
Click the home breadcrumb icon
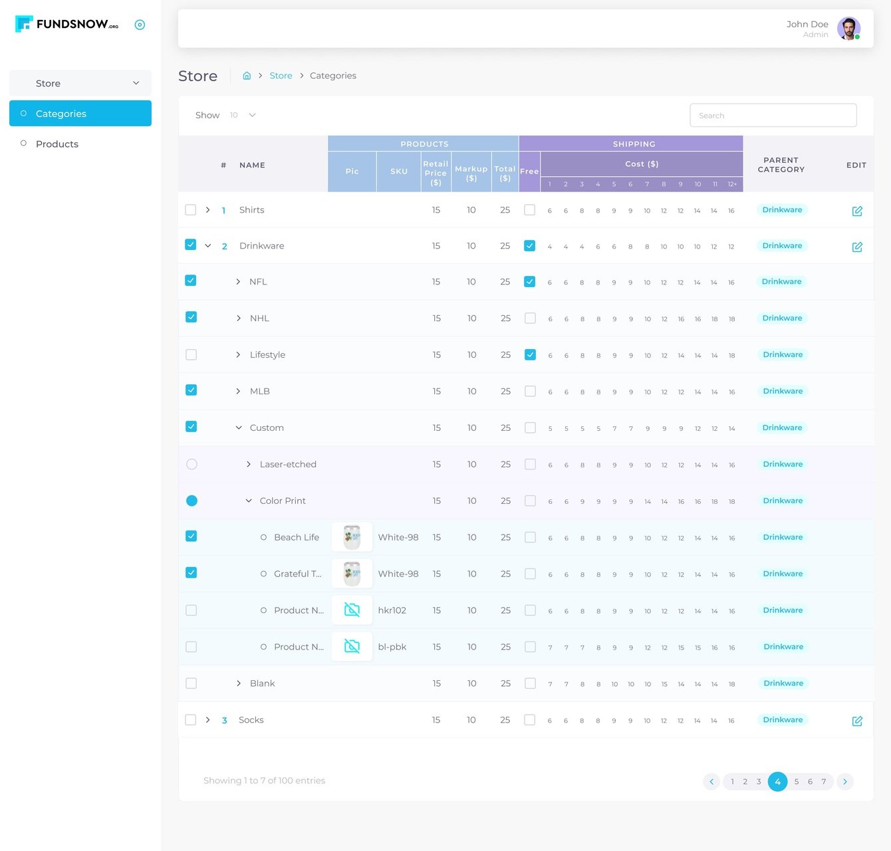247,76
